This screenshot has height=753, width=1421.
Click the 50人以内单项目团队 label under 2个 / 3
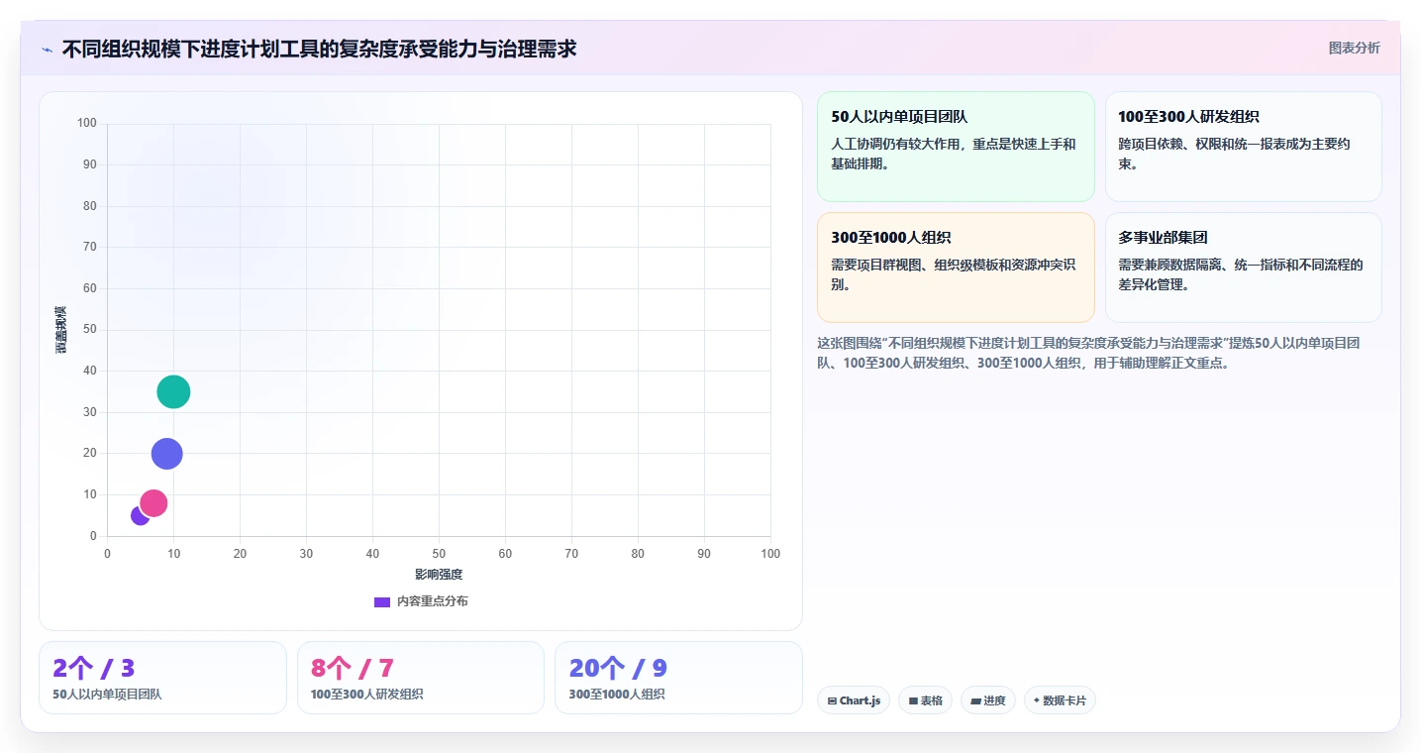point(107,695)
